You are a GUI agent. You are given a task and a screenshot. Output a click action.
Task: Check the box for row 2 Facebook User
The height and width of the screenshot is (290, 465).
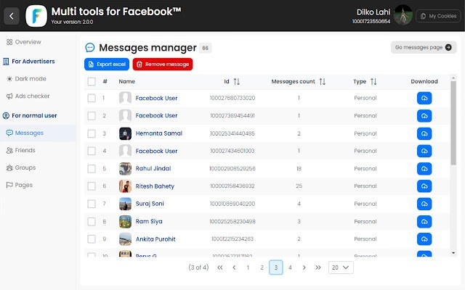coord(92,116)
